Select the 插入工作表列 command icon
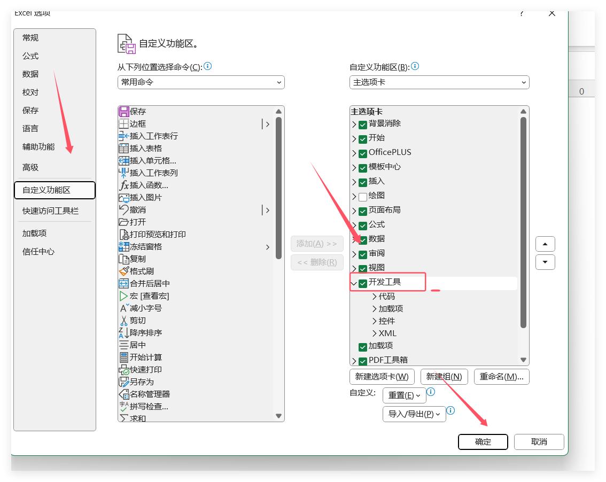606x482 pixels. 123,173
